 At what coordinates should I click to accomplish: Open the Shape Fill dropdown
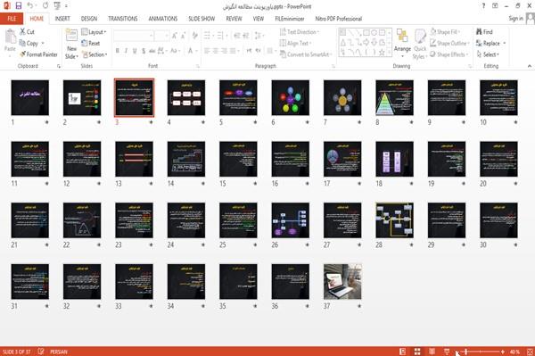coord(445,32)
